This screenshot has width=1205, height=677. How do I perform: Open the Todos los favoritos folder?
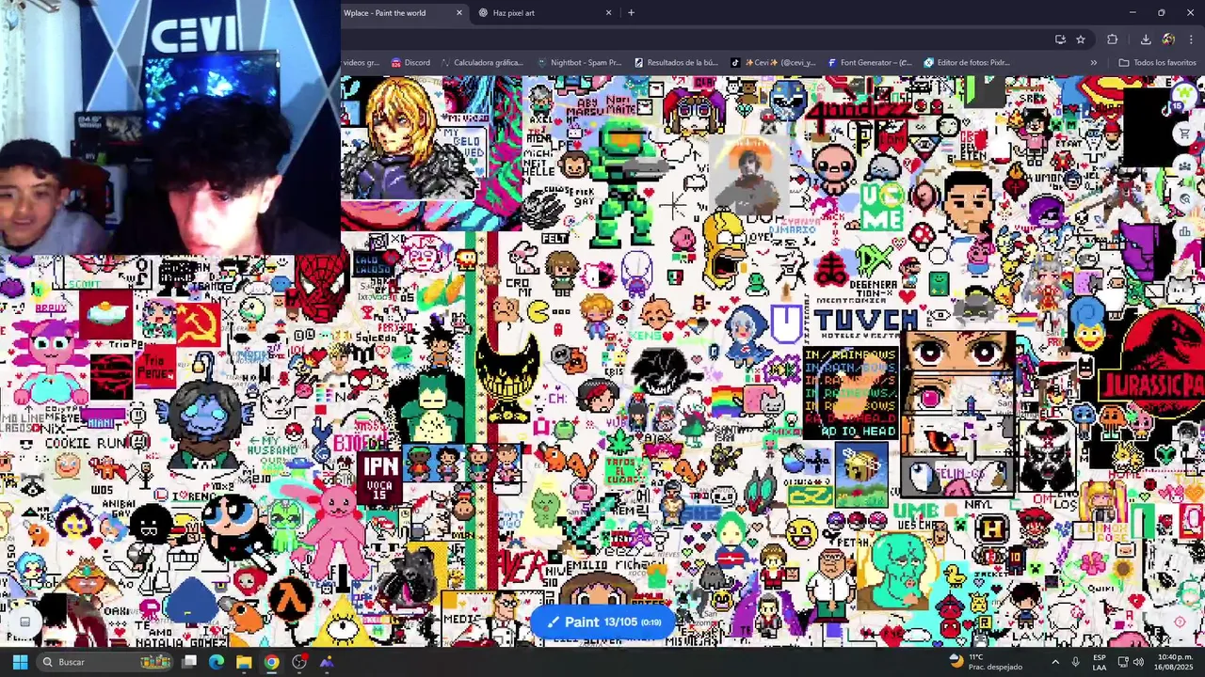click(1157, 63)
